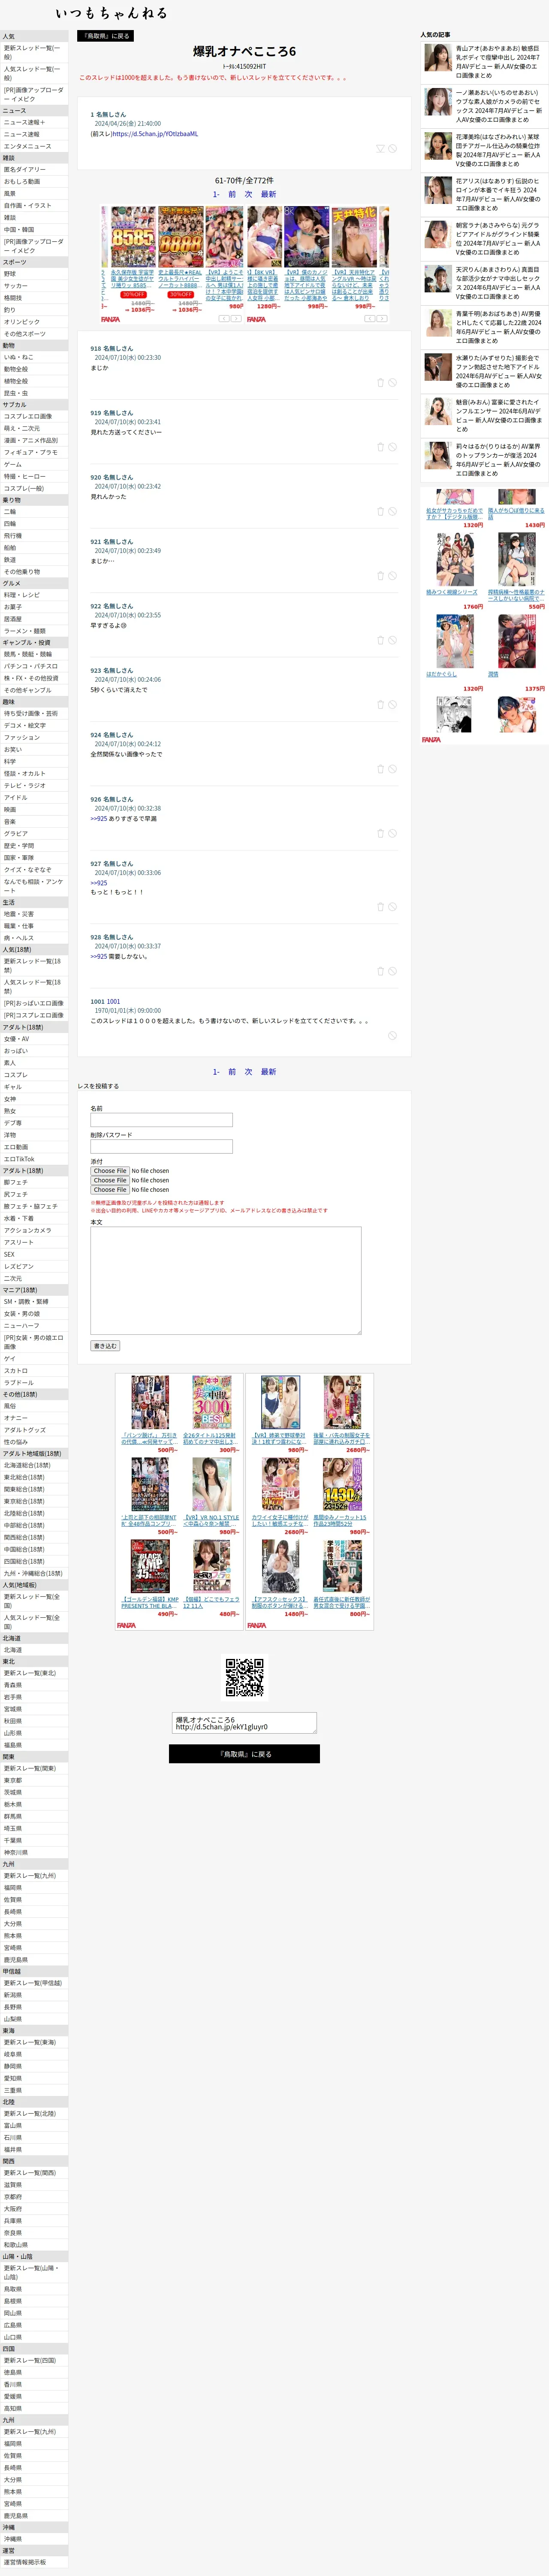Click the bottom 最新 pagination link
The width and height of the screenshot is (549, 2576).
tap(268, 1072)
